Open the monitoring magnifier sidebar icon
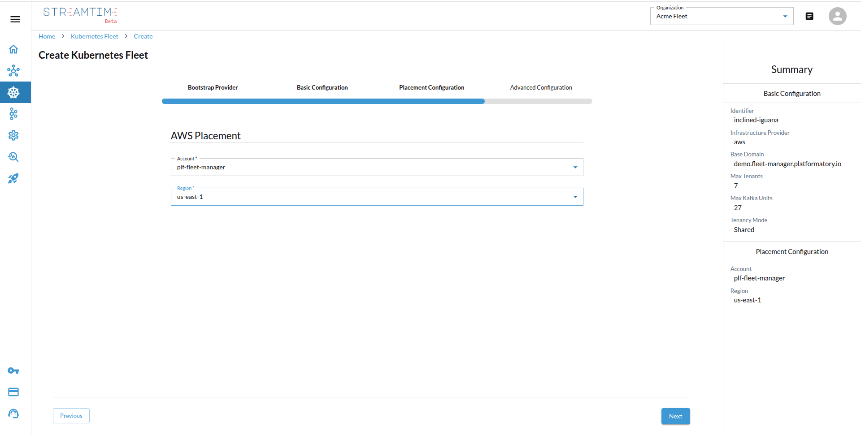Viewport: 861px width, 435px height. (x=13, y=157)
